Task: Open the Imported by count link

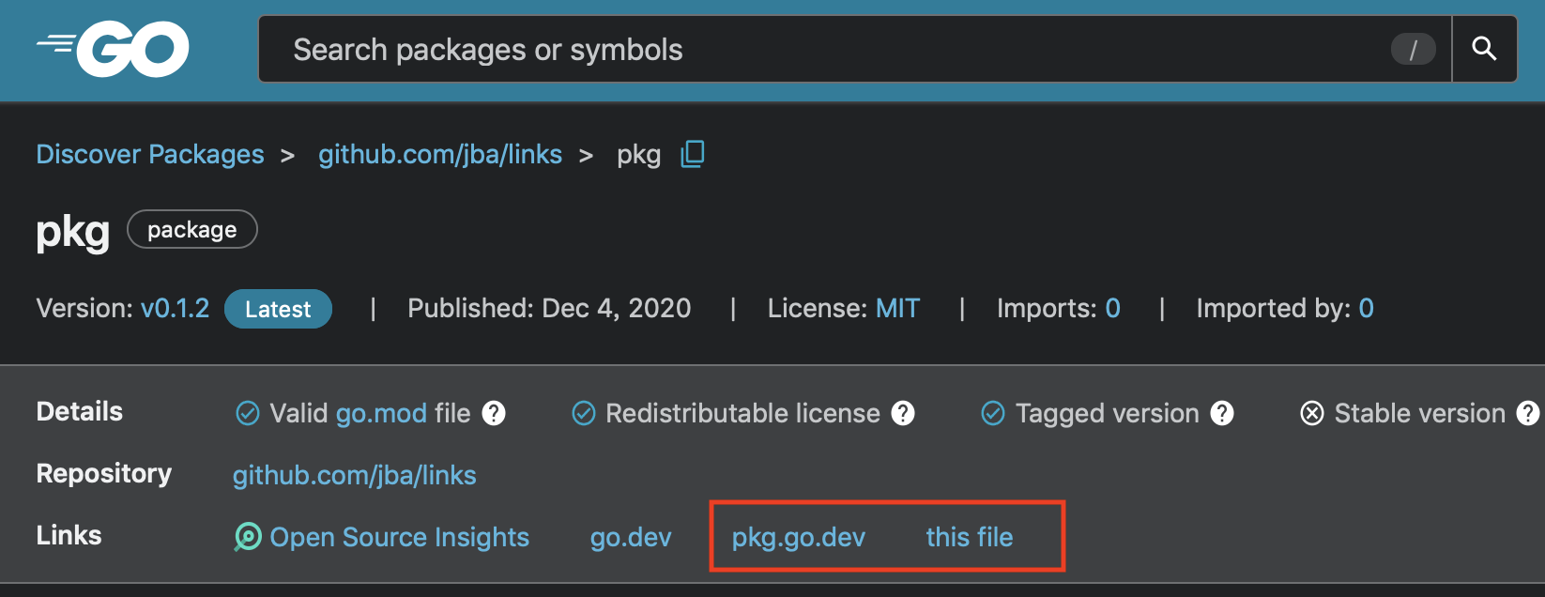Action: [1366, 308]
